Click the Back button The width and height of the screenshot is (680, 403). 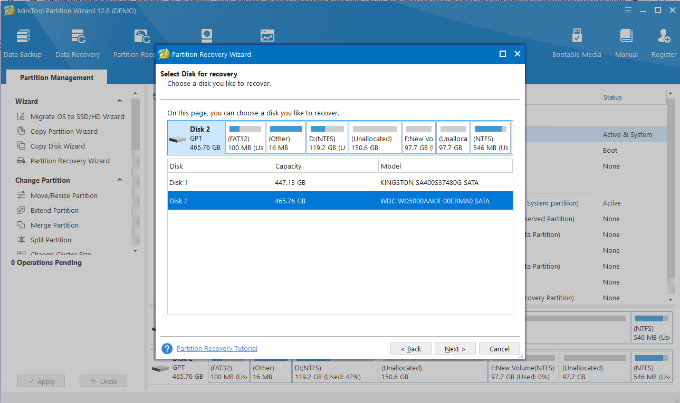411,349
